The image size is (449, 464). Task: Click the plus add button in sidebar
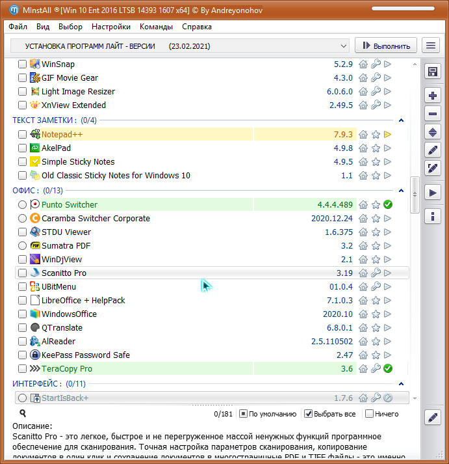click(433, 96)
